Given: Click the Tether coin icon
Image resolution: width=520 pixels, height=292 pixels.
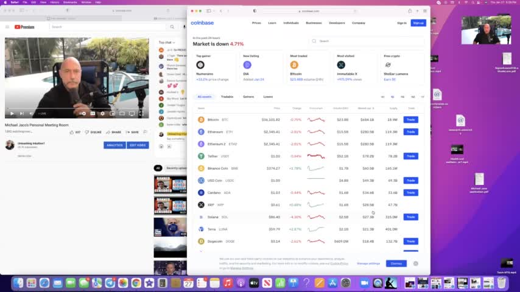Looking at the screenshot, I should pyautogui.click(x=201, y=156).
